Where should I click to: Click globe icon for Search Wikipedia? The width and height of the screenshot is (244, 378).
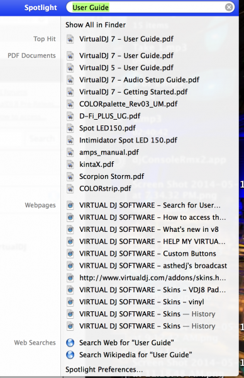click(70, 355)
